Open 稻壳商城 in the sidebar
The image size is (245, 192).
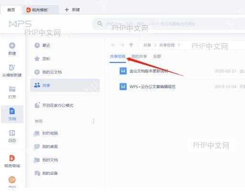click(12, 161)
